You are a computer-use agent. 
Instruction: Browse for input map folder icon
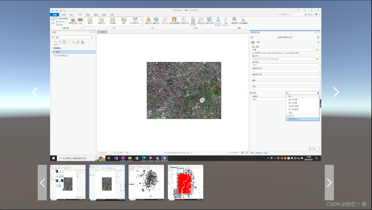(x=318, y=49)
